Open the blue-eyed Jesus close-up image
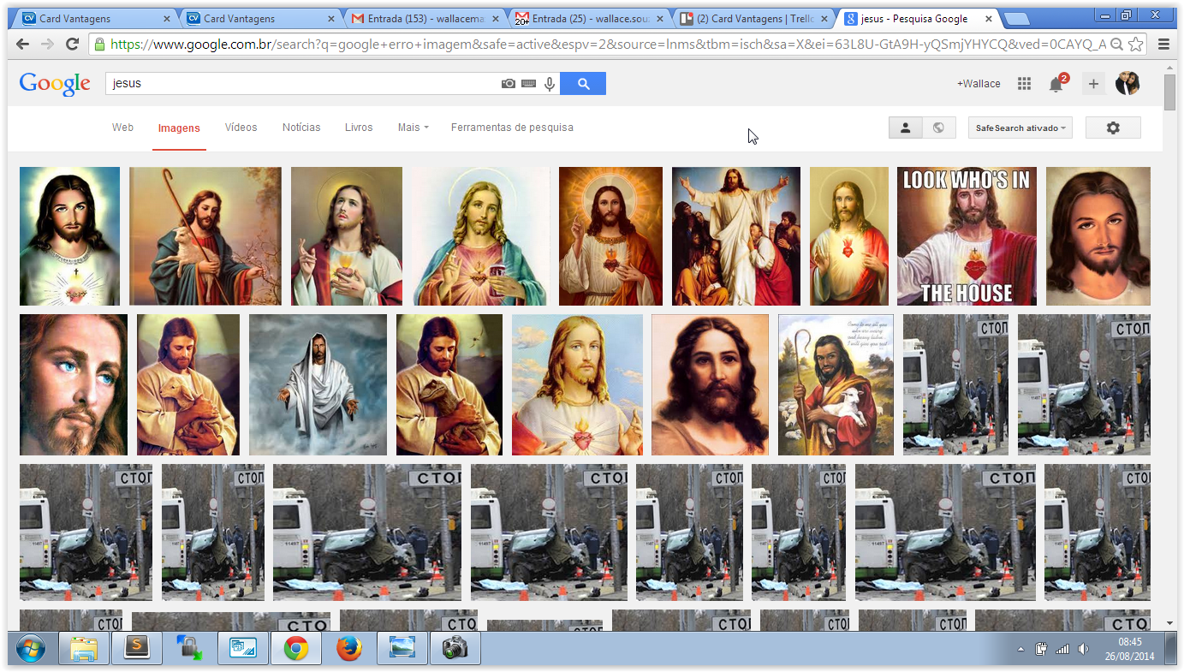 pos(74,384)
